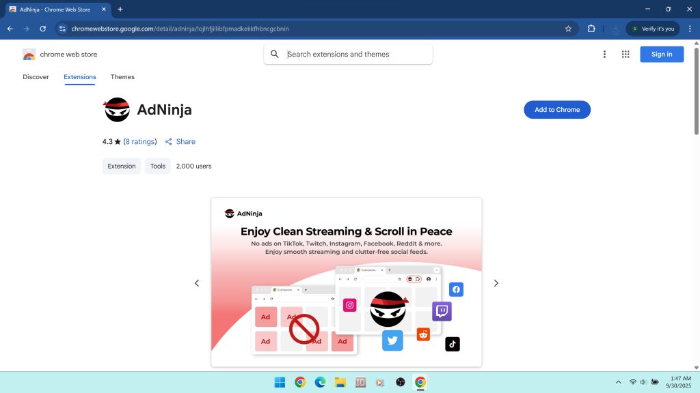Reload the current page
The image size is (700, 393).
(x=42, y=29)
